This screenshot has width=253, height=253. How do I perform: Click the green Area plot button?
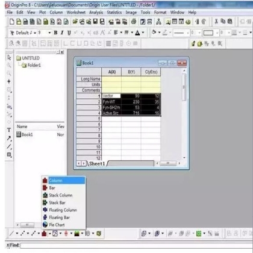pos(77,233)
